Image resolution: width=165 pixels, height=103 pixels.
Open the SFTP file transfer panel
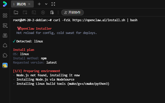point(16,12)
